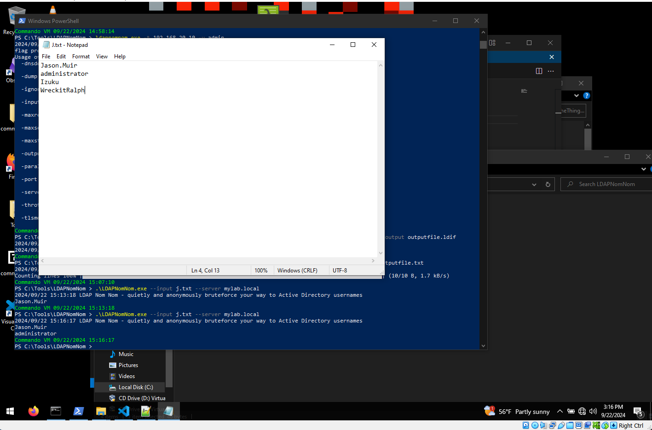Open Firefox from the taskbar
This screenshot has height=430, width=652.
pos(33,411)
